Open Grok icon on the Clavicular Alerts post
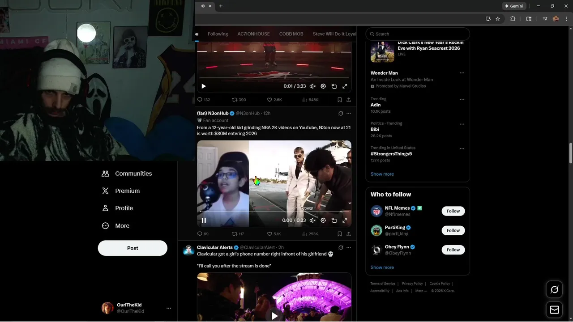 (341, 248)
